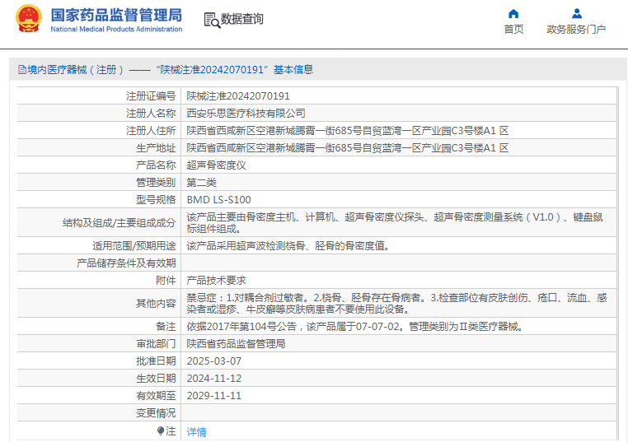Select the 结构及组成 description text

tap(395, 223)
